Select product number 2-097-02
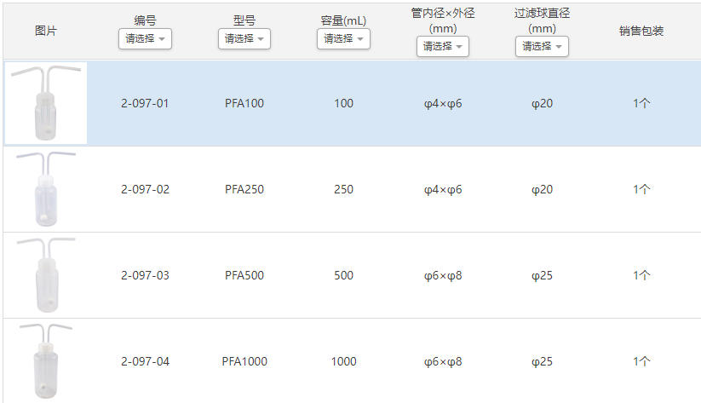This screenshot has width=701, height=403. pos(145,189)
